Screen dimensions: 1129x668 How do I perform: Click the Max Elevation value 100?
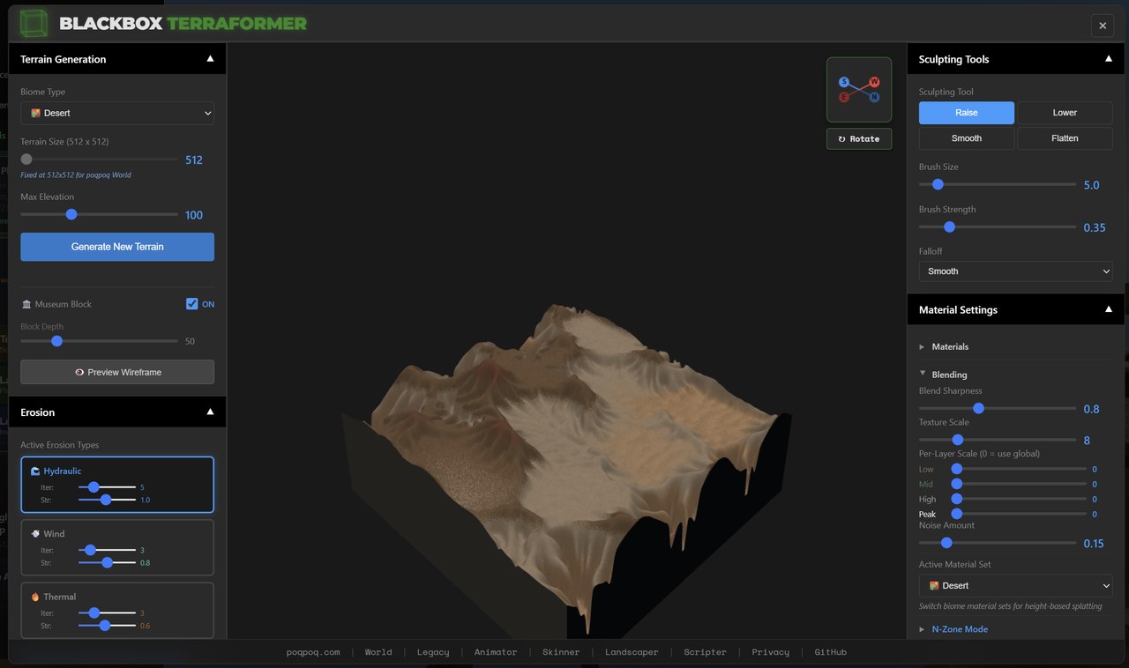coord(194,215)
